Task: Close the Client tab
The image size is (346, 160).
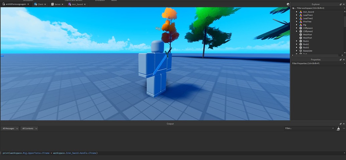Action: coord(45,4)
